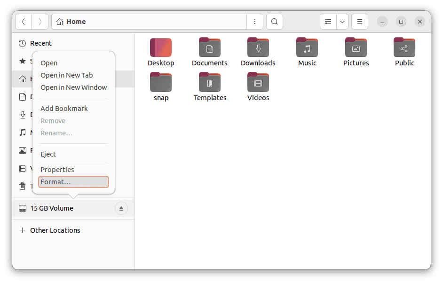The image size is (443, 283).
Task: Go back with the left arrow button
Action: pyautogui.click(x=24, y=22)
